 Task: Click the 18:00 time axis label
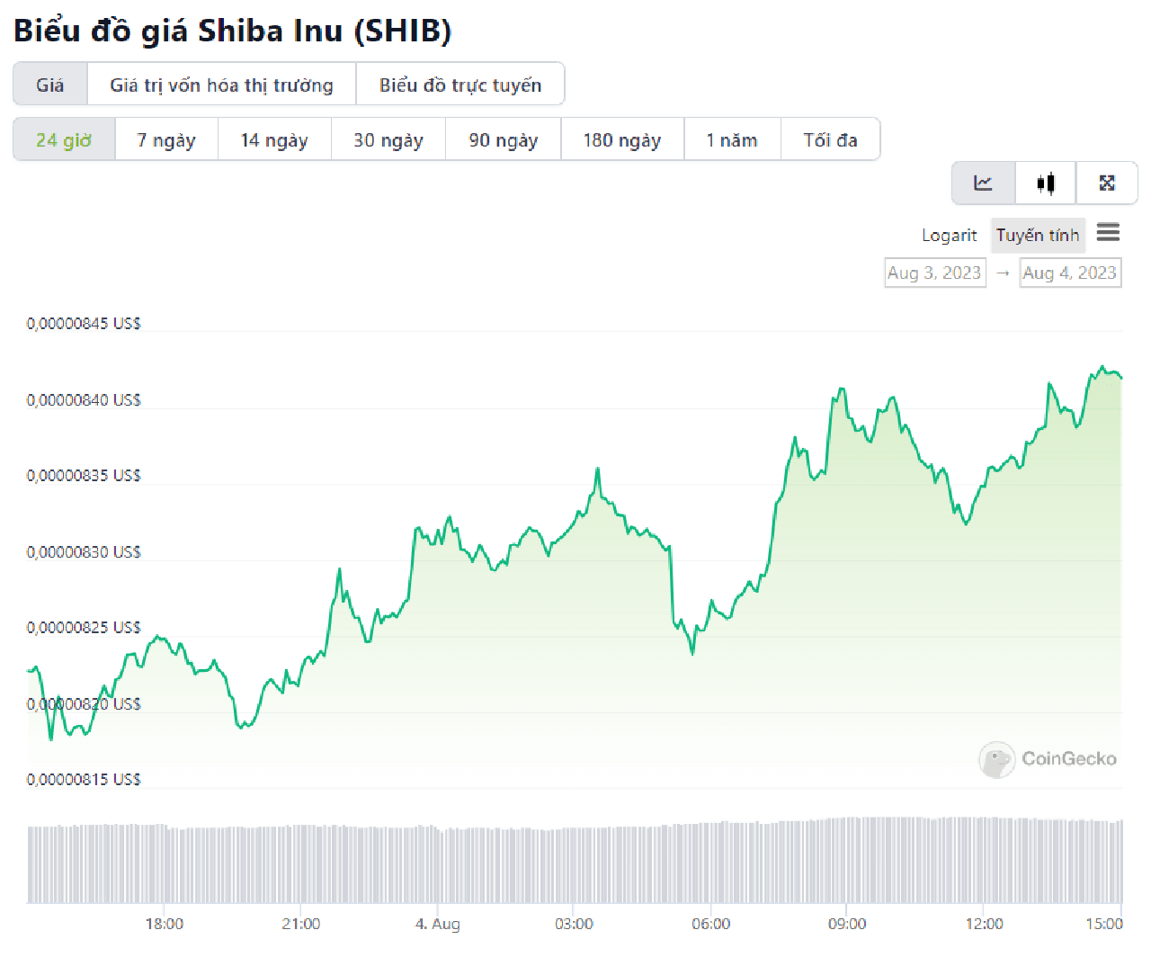click(x=165, y=924)
